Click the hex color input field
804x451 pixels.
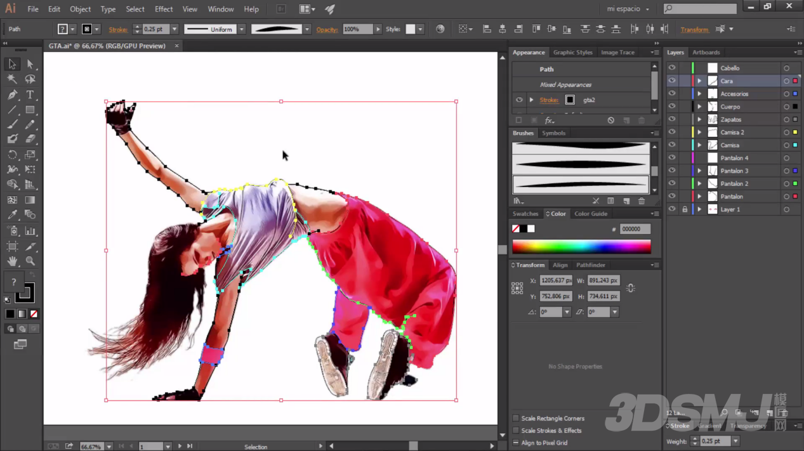pyautogui.click(x=635, y=229)
